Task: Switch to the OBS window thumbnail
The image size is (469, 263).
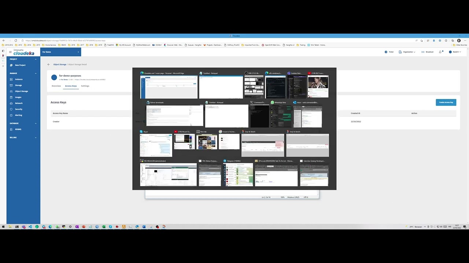Action: pyautogui.click(x=254, y=85)
